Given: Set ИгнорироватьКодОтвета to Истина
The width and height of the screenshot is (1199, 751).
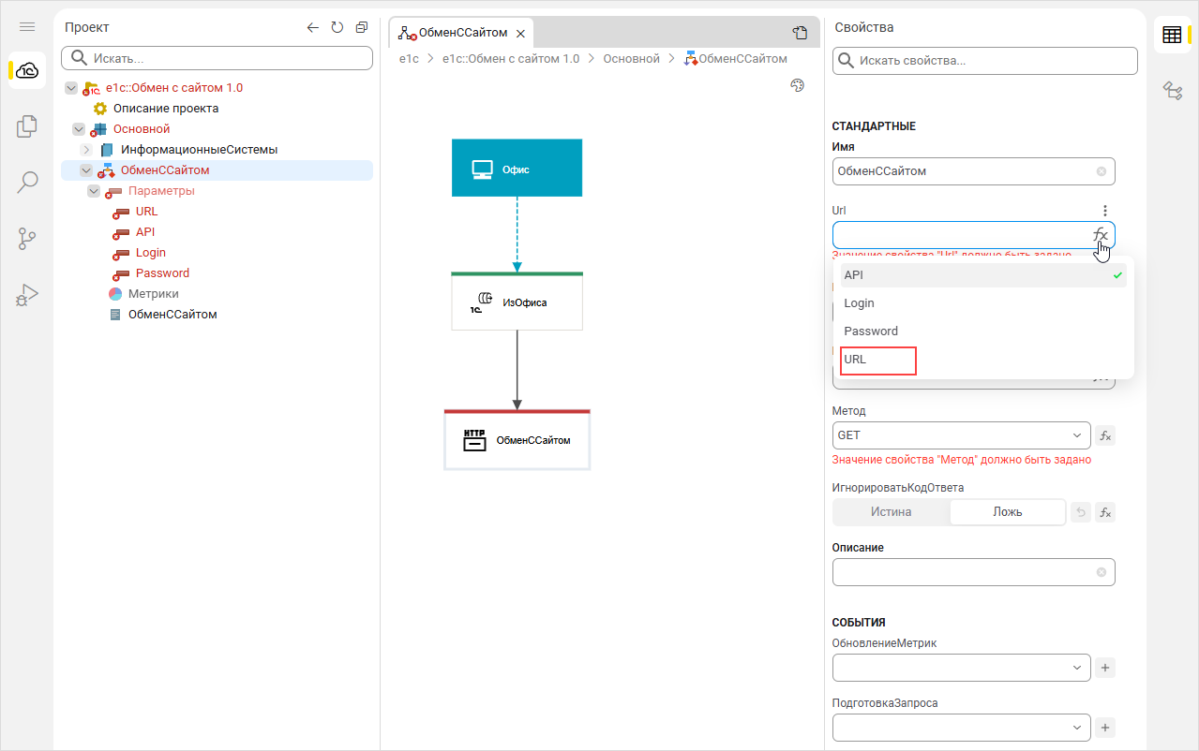Looking at the screenshot, I should pyautogui.click(x=891, y=512).
